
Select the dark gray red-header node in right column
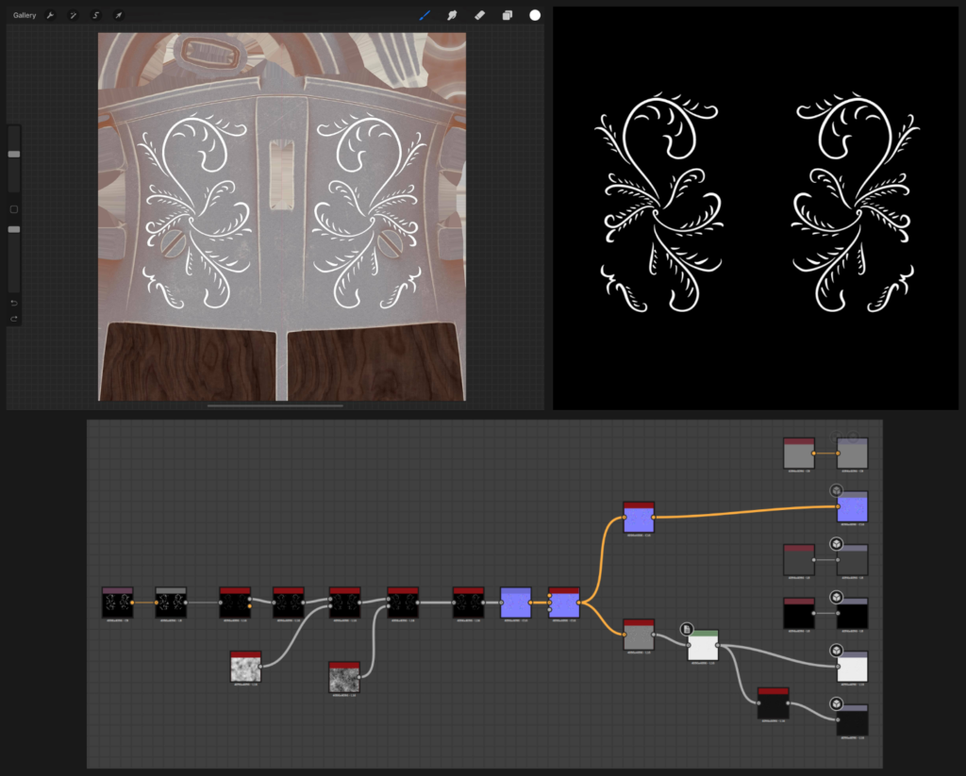pyautogui.click(x=799, y=560)
